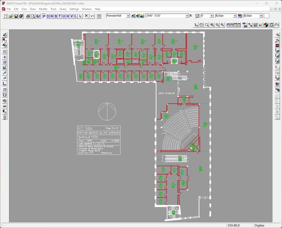Pan down with the down-arrow window icon
The image size is (282, 228).
(x=239, y=25)
